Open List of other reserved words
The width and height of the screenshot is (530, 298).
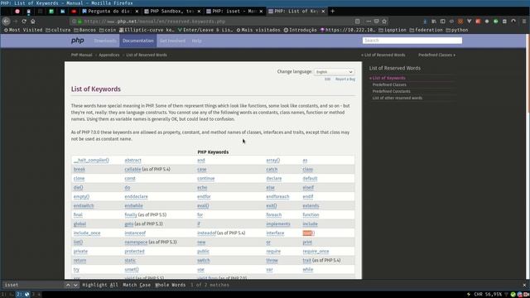pyautogui.click(x=397, y=98)
